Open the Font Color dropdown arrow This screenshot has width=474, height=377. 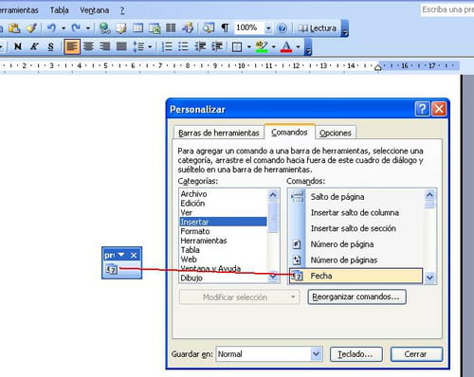point(298,47)
